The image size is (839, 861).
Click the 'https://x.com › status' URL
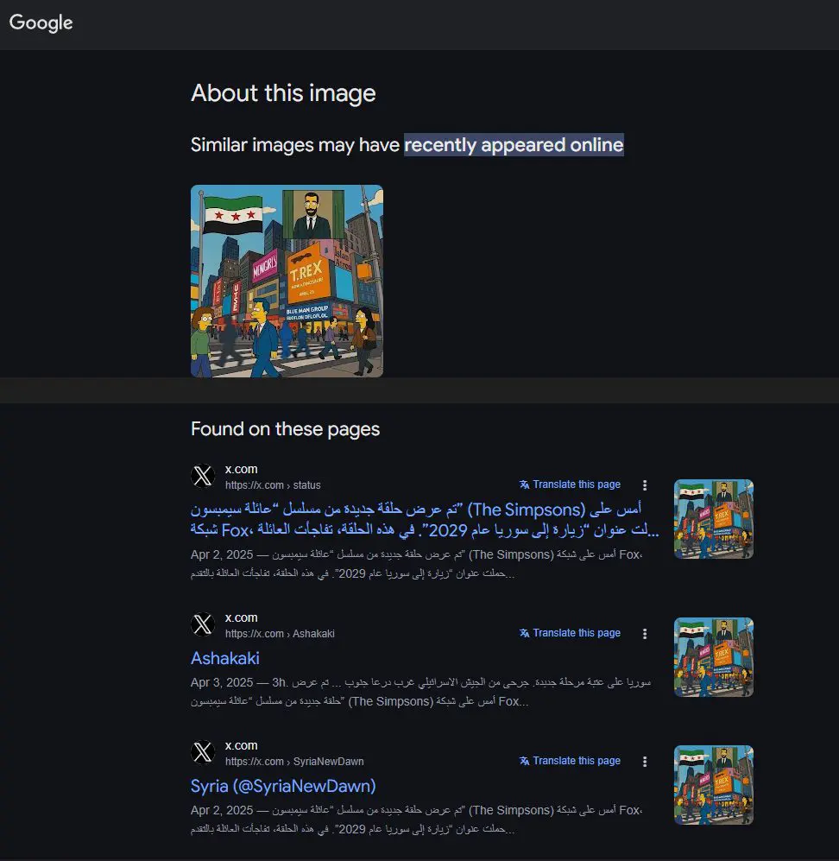tap(273, 485)
